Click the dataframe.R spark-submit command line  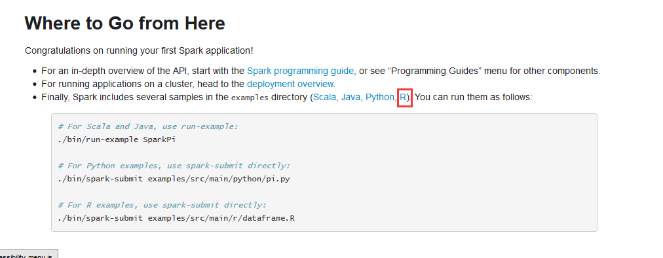(176, 218)
